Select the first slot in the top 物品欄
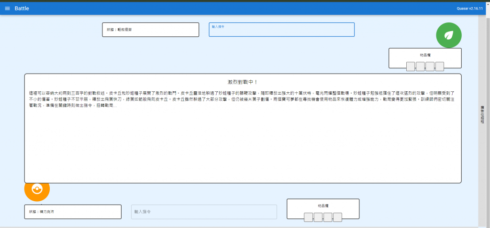This screenshot has height=228, width=490. click(x=411, y=66)
